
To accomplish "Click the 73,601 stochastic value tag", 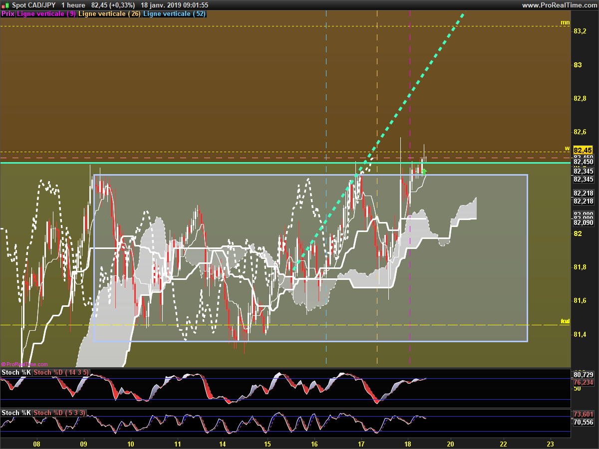I will point(583,414).
